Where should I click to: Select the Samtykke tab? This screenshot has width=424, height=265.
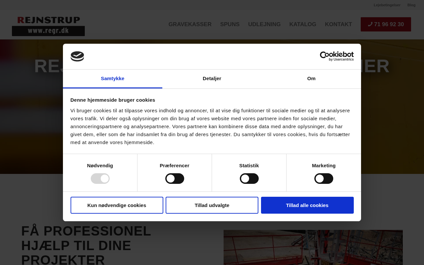[x=113, y=79]
